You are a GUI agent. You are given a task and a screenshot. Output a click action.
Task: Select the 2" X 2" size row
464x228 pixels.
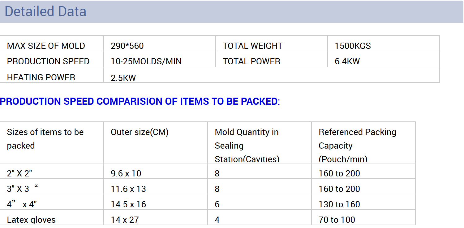[19, 173]
